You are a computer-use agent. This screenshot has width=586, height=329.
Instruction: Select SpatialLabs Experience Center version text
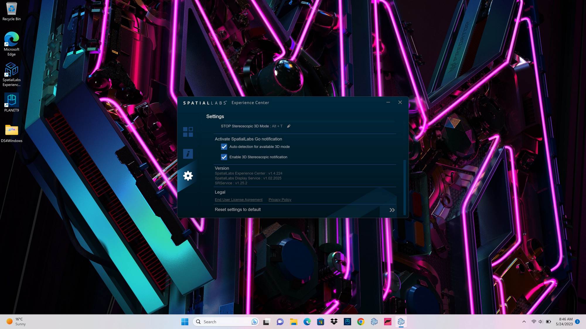click(248, 173)
